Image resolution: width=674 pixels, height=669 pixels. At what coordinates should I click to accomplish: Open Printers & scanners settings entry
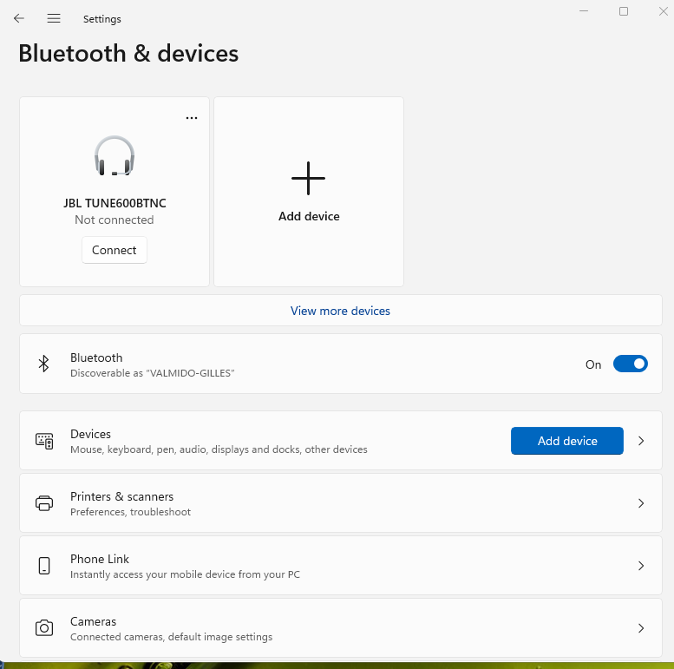click(340, 503)
